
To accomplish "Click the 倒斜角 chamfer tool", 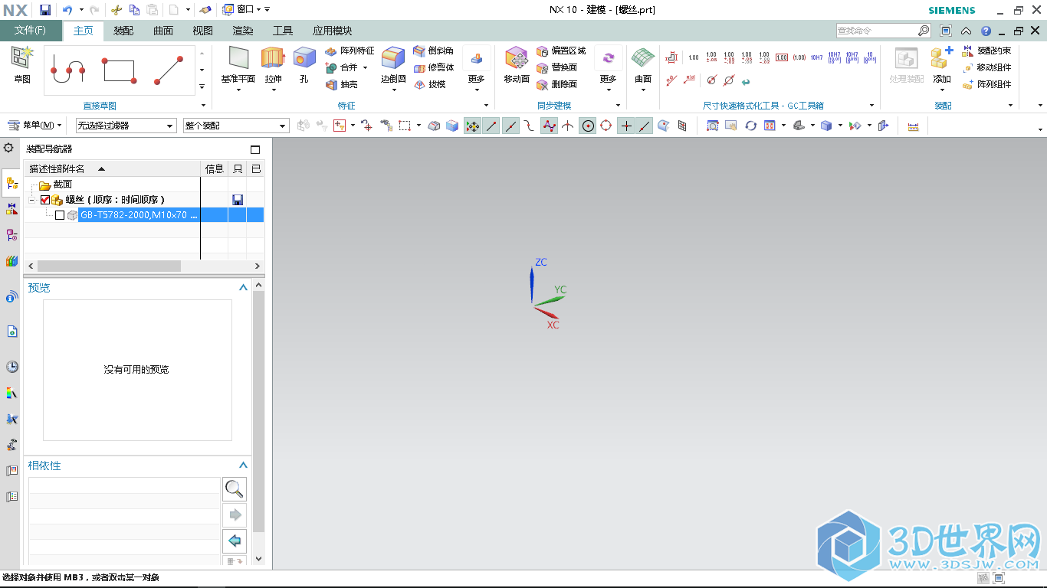I will (433, 51).
